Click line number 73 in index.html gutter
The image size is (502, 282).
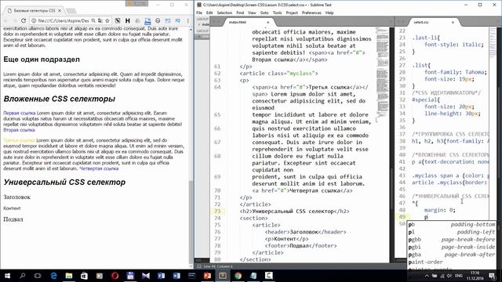tap(217, 211)
